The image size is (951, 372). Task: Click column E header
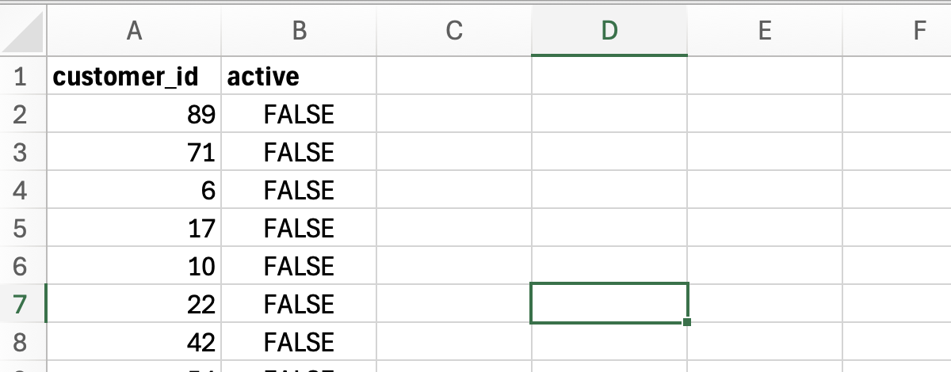click(x=764, y=31)
